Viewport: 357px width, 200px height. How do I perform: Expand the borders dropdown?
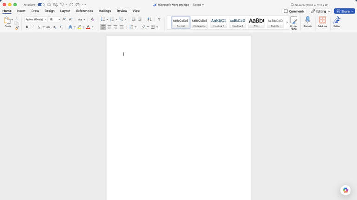click(157, 27)
